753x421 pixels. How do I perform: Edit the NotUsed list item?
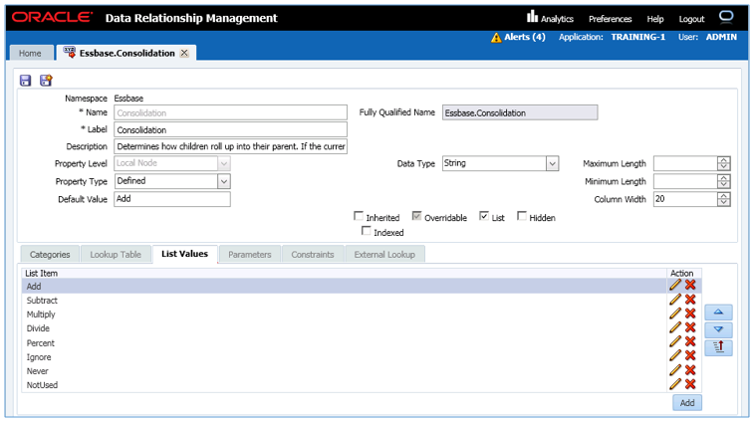675,383
